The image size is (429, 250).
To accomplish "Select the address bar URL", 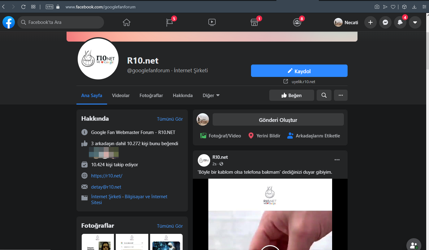I will [101, 7].
